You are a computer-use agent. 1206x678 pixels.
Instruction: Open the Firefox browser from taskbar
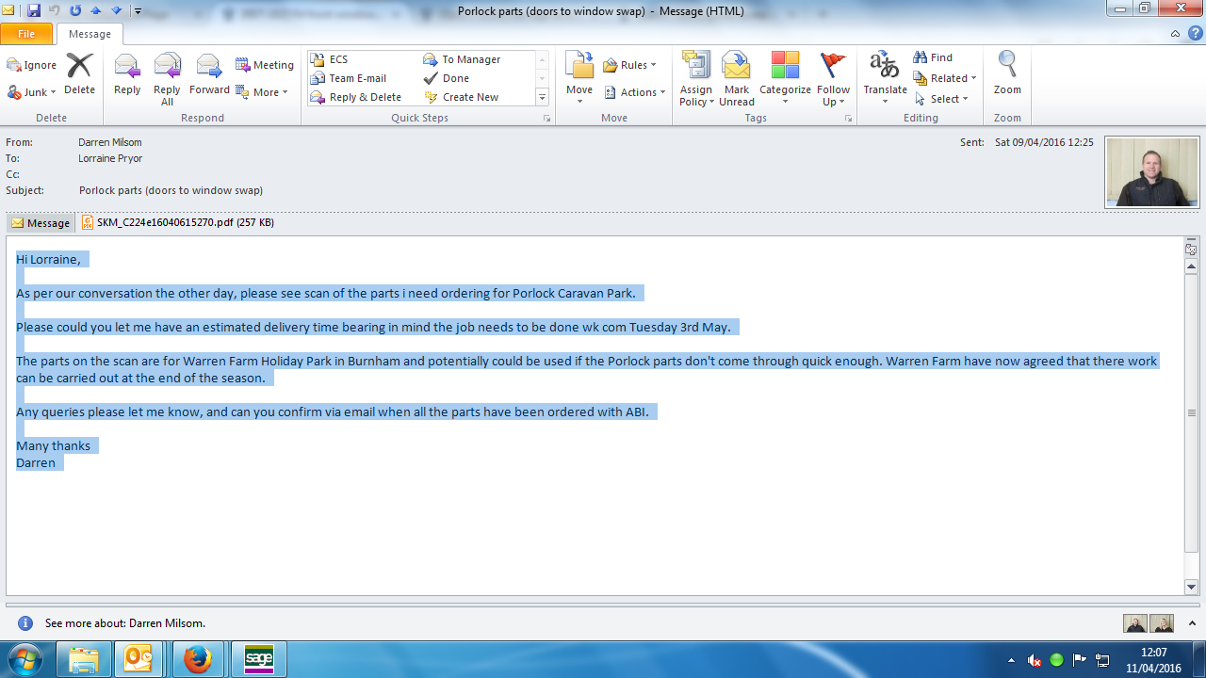click(198, 660)
